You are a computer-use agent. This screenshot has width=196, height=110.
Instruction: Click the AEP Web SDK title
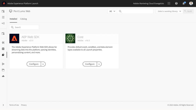click(x=30, y=37)
